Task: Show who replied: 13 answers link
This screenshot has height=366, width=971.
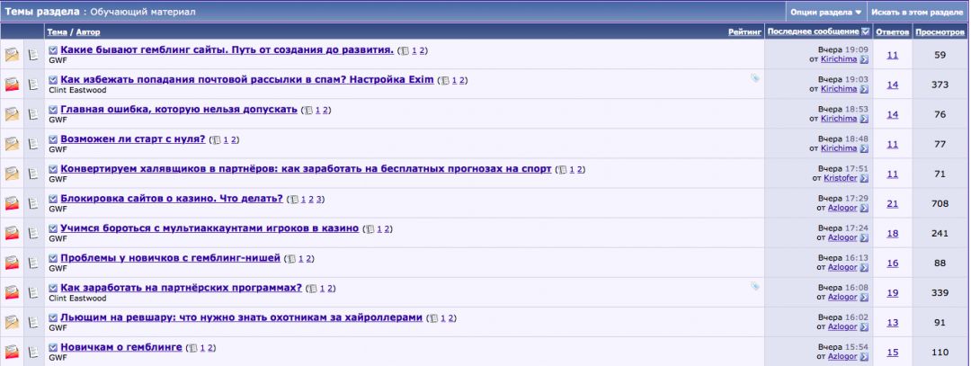Action: (893, 323)
